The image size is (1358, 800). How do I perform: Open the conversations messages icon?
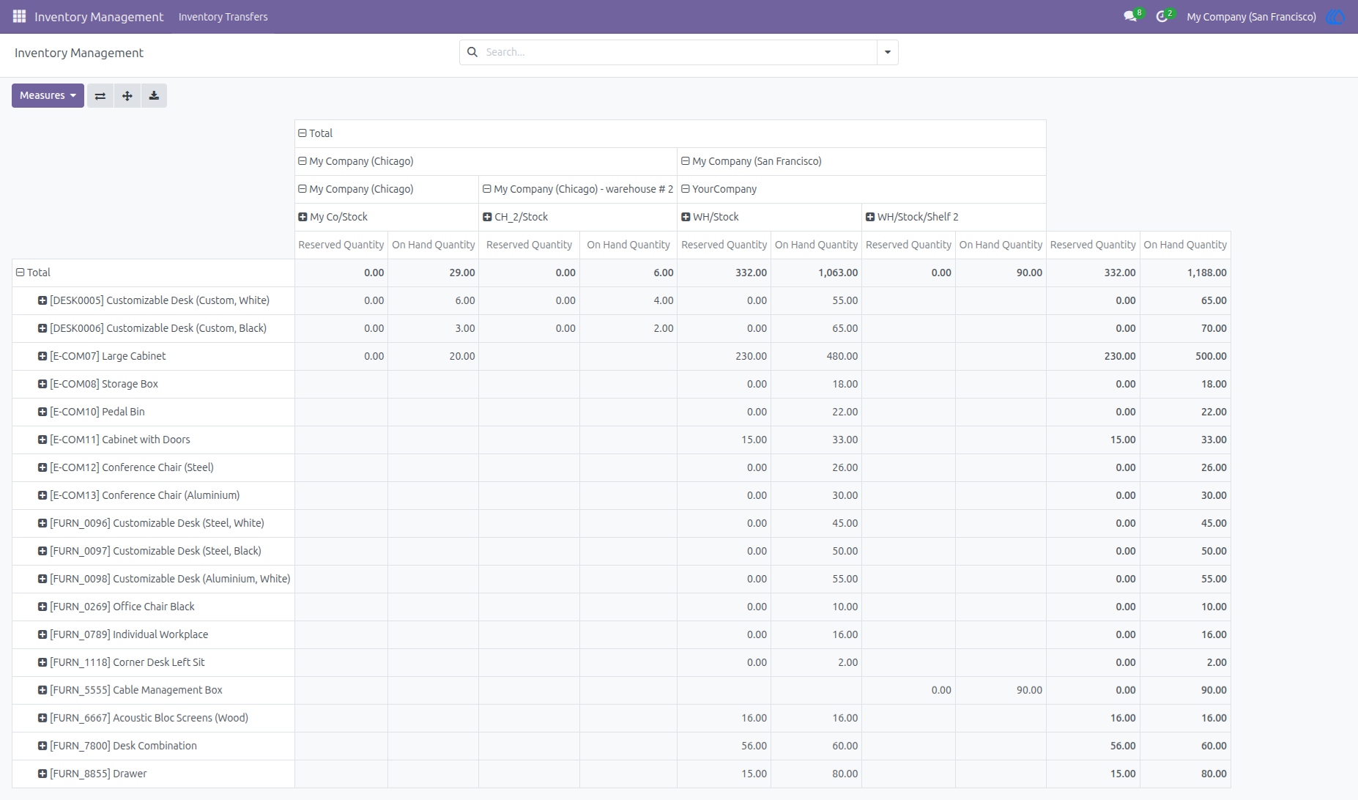1130,16
